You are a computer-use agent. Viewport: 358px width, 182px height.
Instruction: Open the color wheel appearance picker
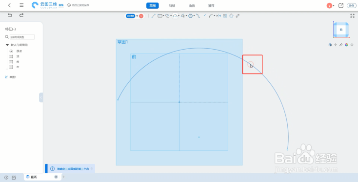(346, 45)
